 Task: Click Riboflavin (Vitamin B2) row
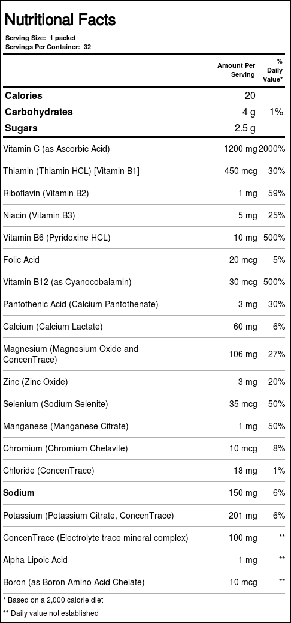[x=145, y=193]
